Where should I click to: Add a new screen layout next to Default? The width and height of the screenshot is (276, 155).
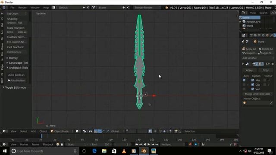[x=84, y=8]
